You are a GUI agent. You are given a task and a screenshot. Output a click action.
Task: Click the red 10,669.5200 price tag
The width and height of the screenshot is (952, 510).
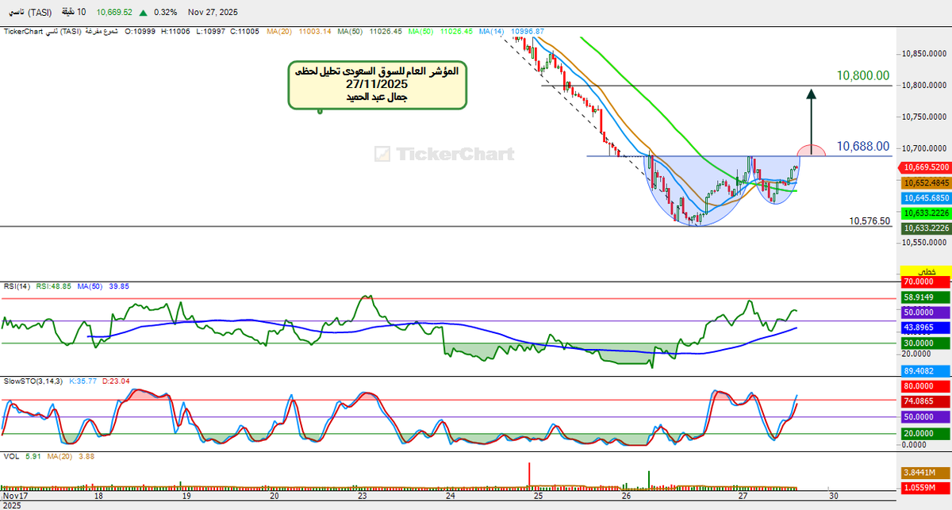click(924, 168)
